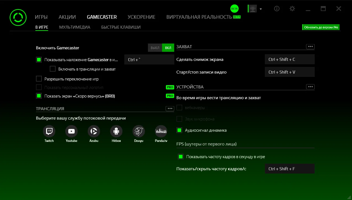Open the АКЦИИ tab
Screen dimensions: 352x200
pos(67,17)
